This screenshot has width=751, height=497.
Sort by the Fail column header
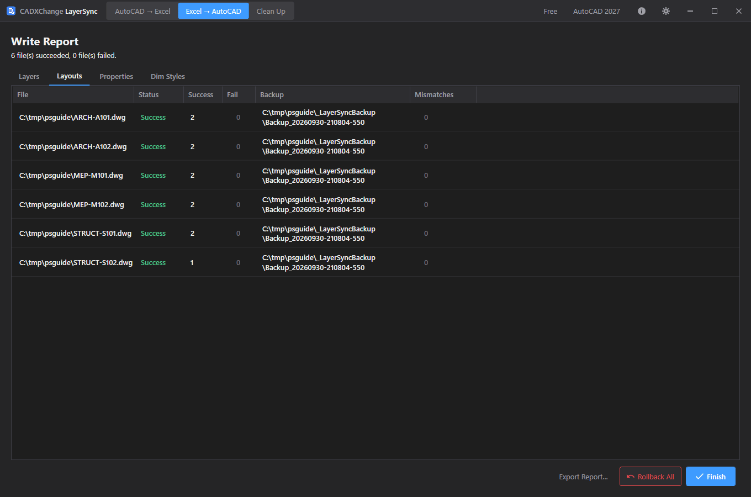(x=239, y=95)
